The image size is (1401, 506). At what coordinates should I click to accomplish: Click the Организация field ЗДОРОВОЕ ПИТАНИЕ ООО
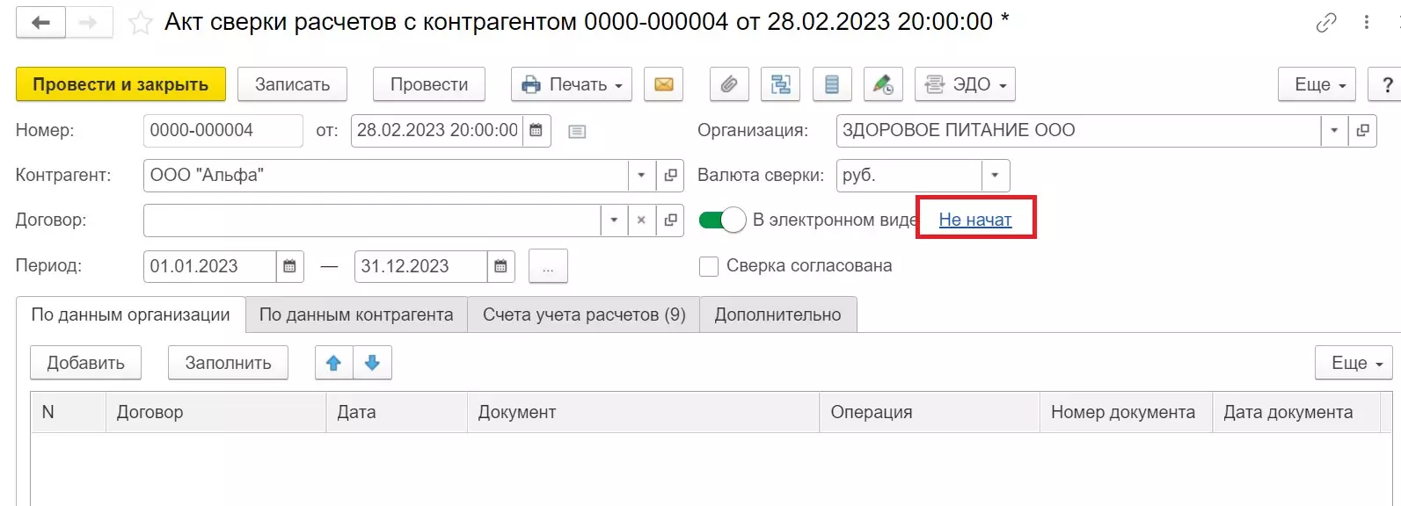coord(1078,131)
